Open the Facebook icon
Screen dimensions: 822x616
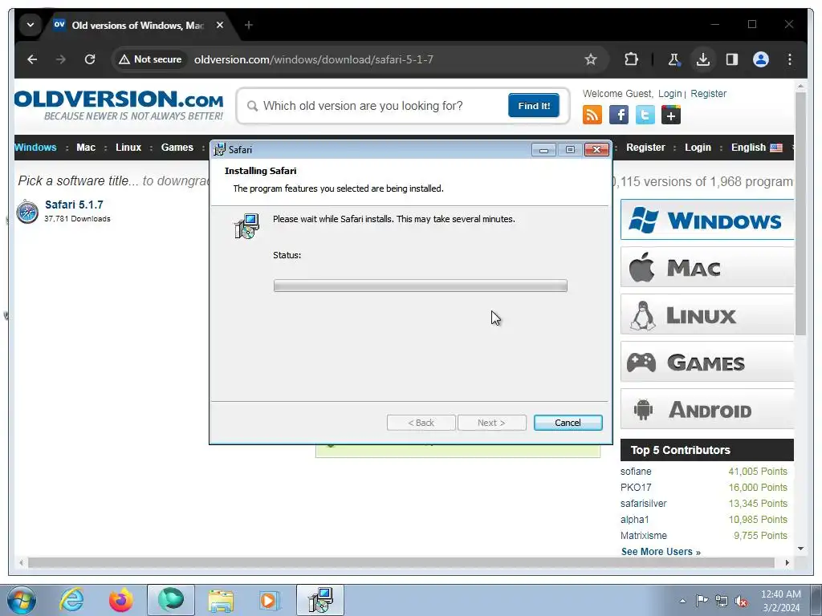[x=619, y=115]
